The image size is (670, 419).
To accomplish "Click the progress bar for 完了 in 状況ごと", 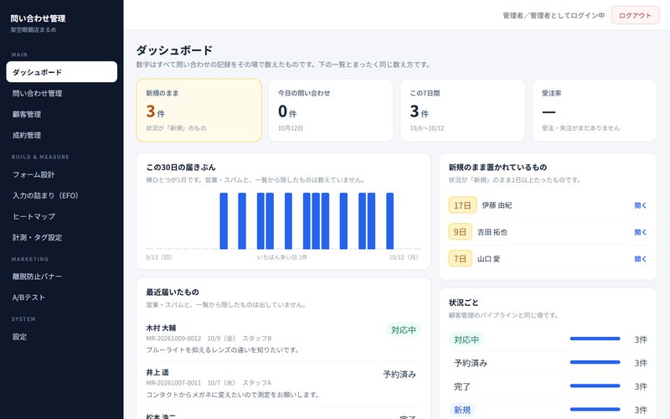I will [595, 385].
